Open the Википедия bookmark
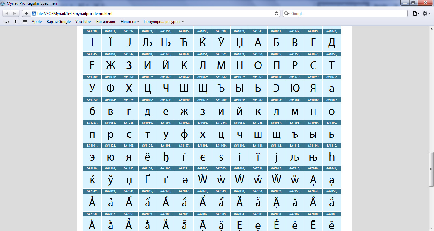 tap(105, 22)
